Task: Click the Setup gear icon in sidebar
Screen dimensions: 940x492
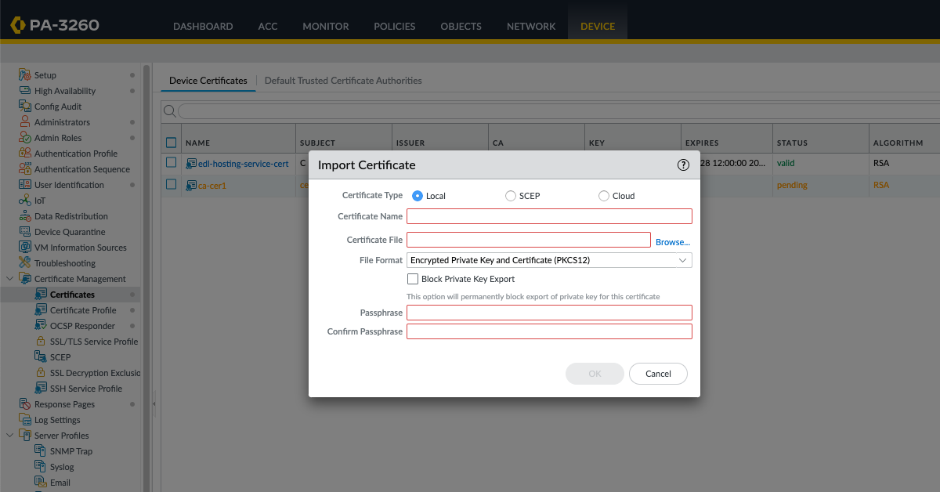Action: 25,75
